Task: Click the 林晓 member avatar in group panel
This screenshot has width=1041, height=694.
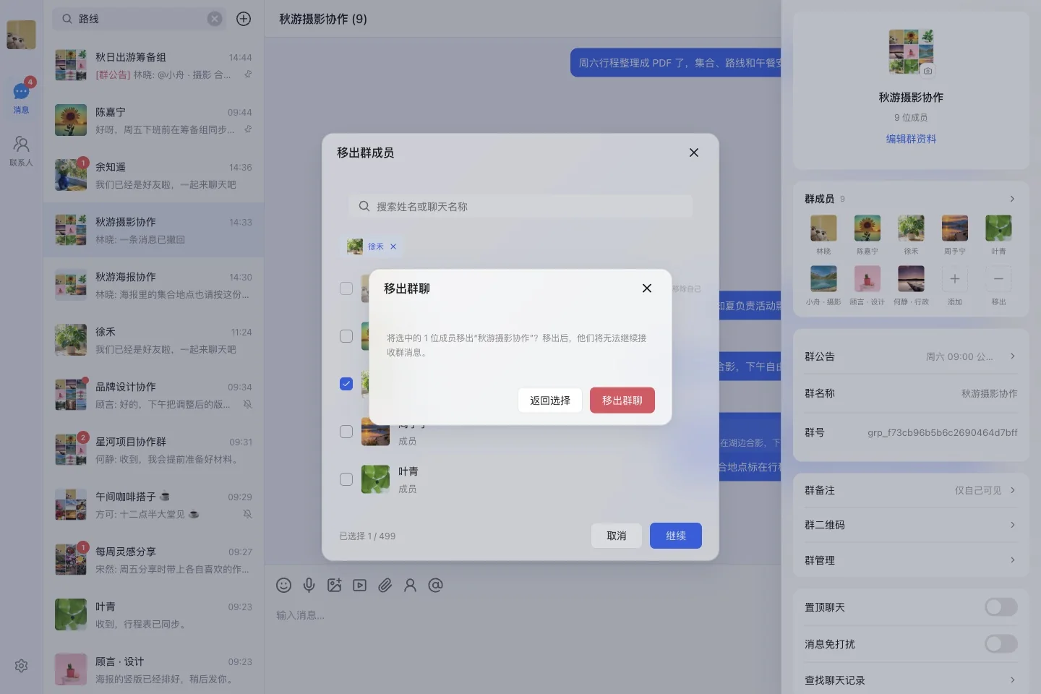Action: 823,228
